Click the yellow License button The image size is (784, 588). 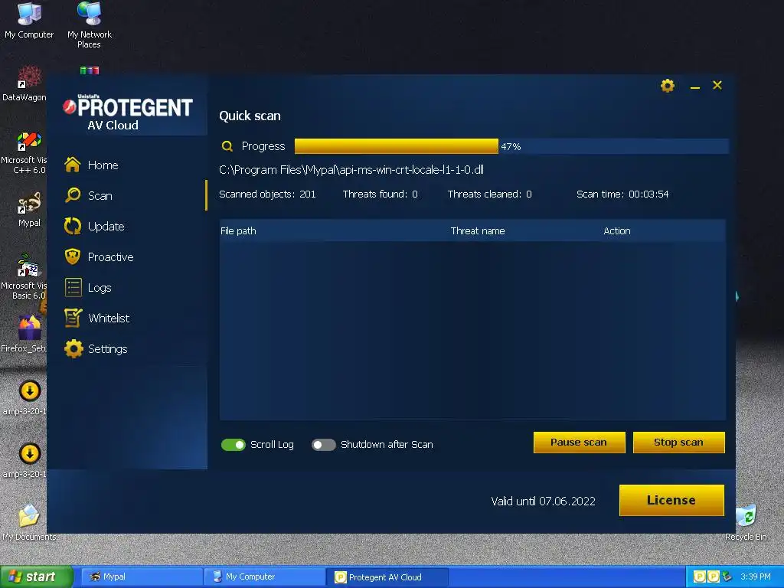click(671, 500)
